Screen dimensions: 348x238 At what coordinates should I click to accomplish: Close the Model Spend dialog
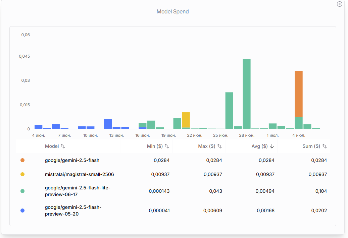pos(339,4)
